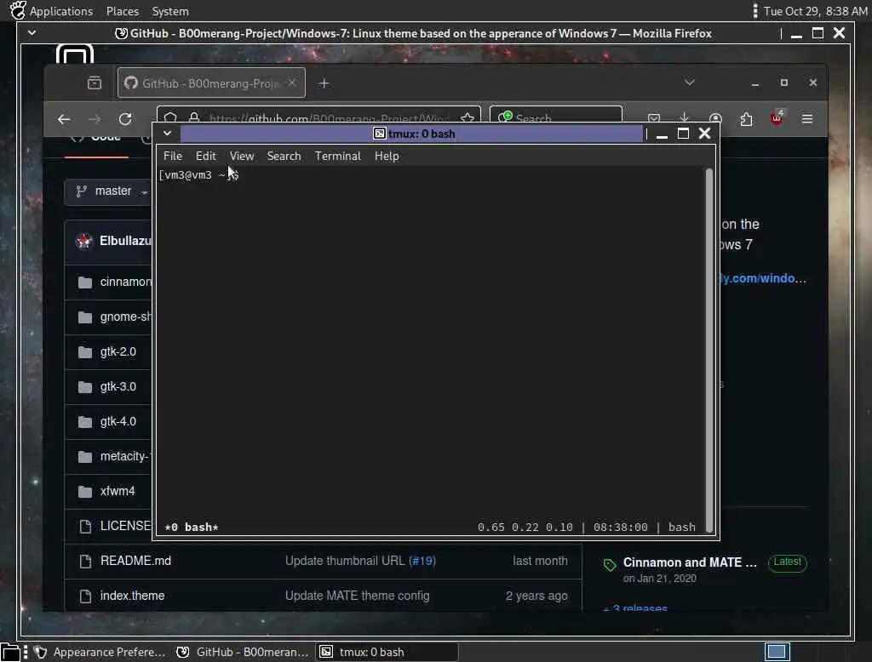Open outer Firefox window menu chevron
This screenshot has height=662, width=872.
click(32, 33)
